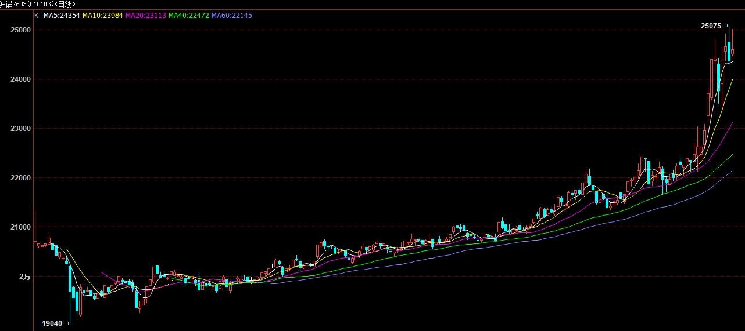The height and width of the screenshot is (331, 745).
Task: Click the tall cyan candle below 25075
Action: coord(728,51)
